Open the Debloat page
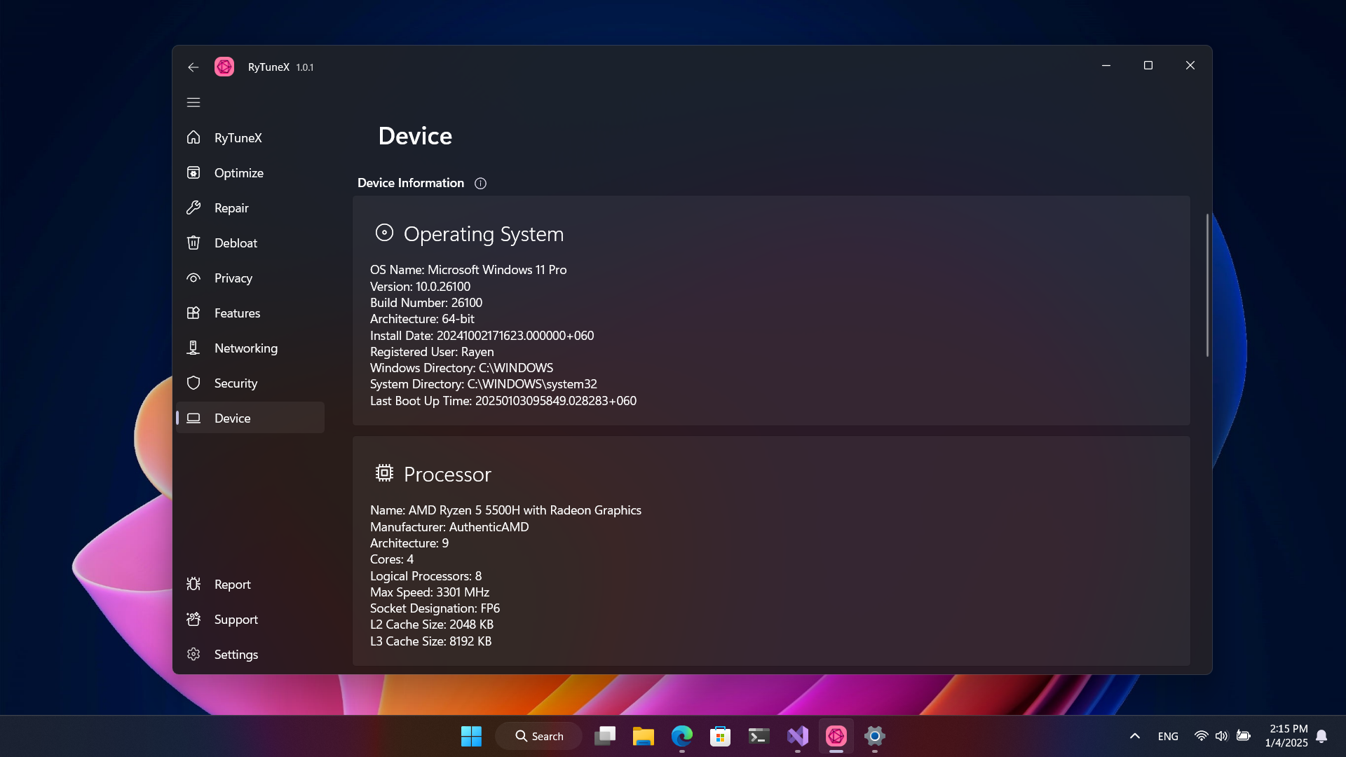 point(250,243)
